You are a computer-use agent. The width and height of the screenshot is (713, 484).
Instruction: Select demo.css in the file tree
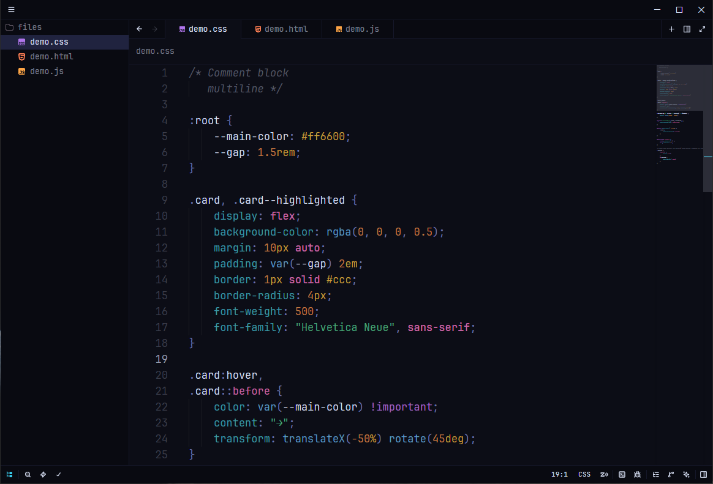[x=64, y=42]
